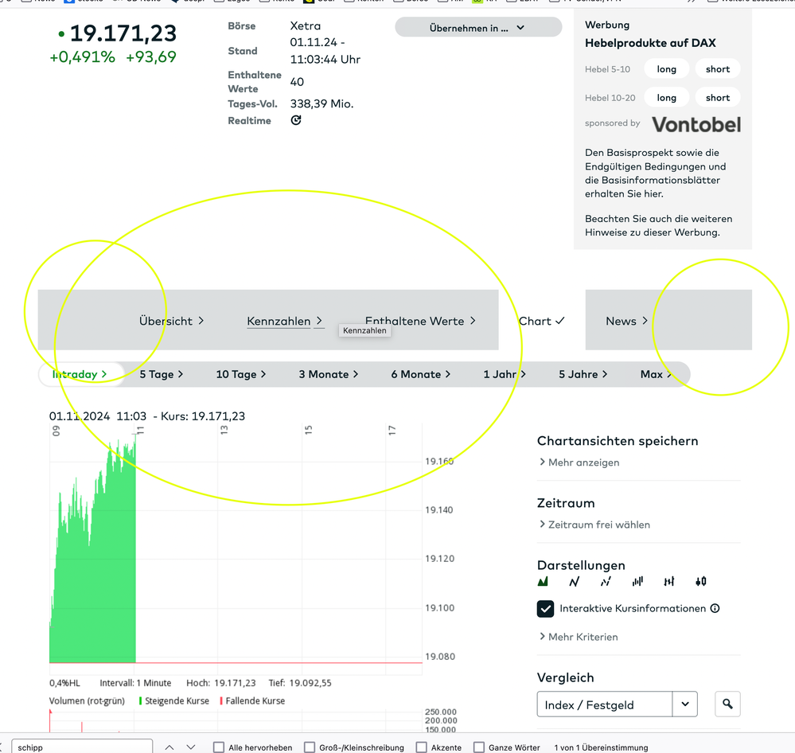This screenshot has width=795, height=753.
Task: Click the Realtime refresh icon
Action: tap(296, 121)
